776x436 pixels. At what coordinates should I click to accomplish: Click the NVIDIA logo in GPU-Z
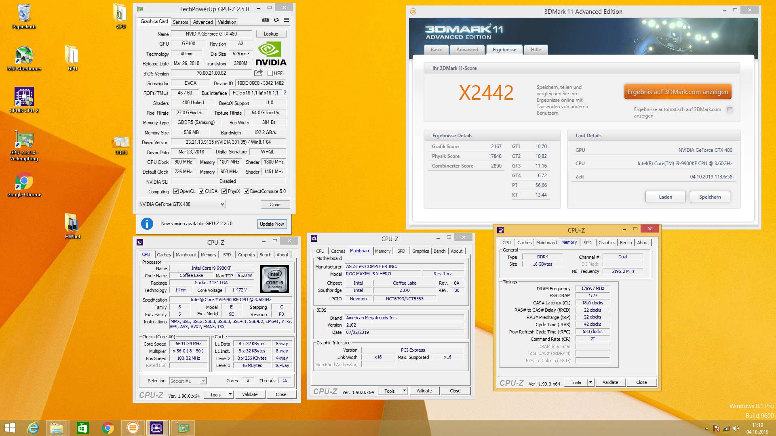click(x=271, y=54)
